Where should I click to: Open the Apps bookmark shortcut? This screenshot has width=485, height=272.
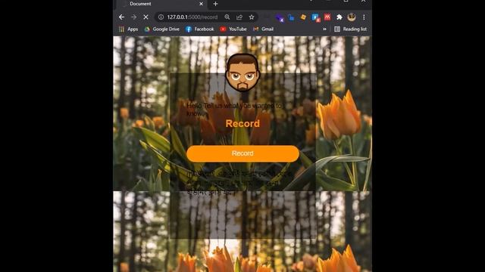[x=128, y=29]
